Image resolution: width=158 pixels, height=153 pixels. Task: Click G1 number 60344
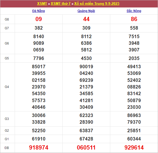134,139
